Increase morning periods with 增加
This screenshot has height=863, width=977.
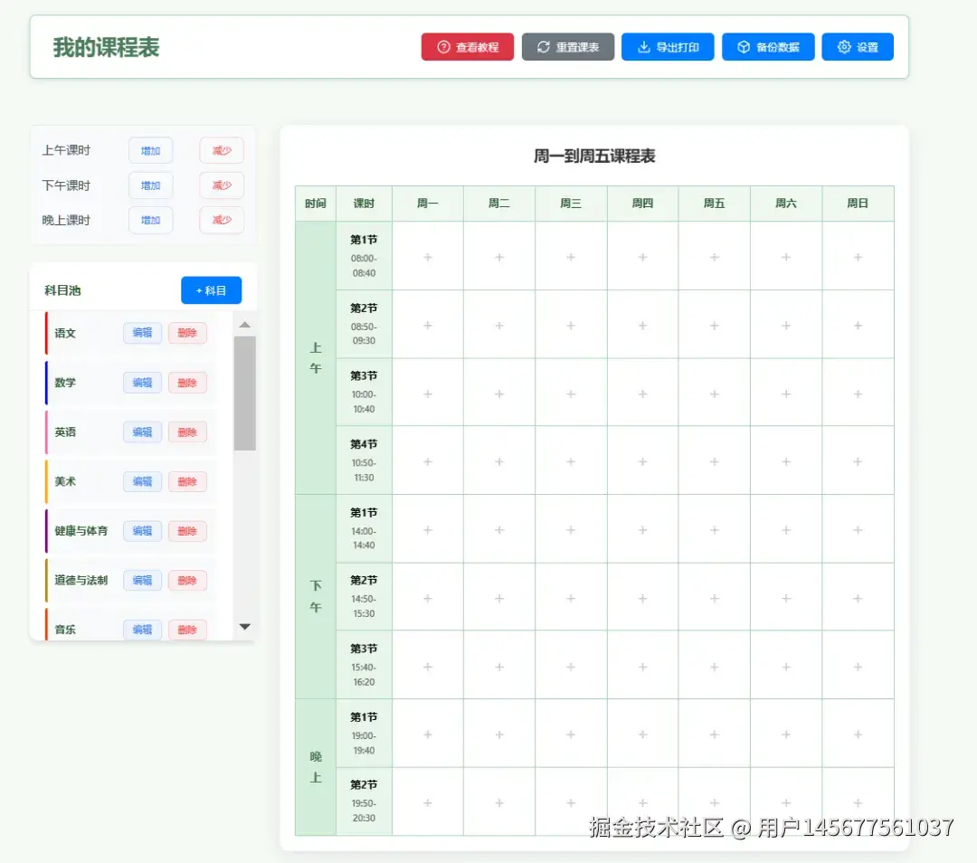150,150
